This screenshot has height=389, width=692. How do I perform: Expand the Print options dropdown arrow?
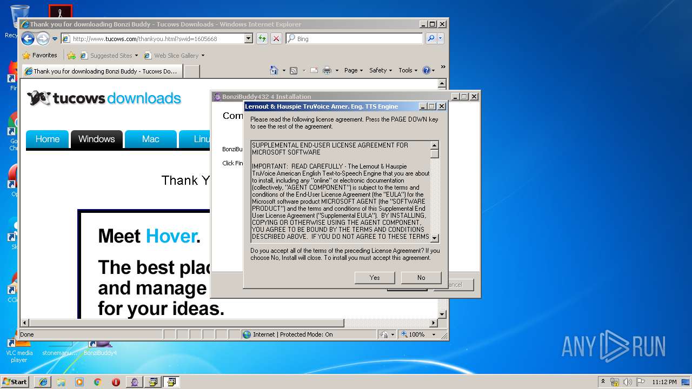tap(337, 70)
